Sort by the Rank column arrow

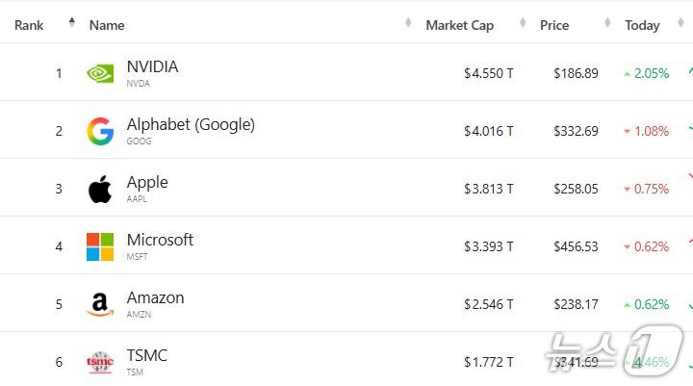coord(71,22)
